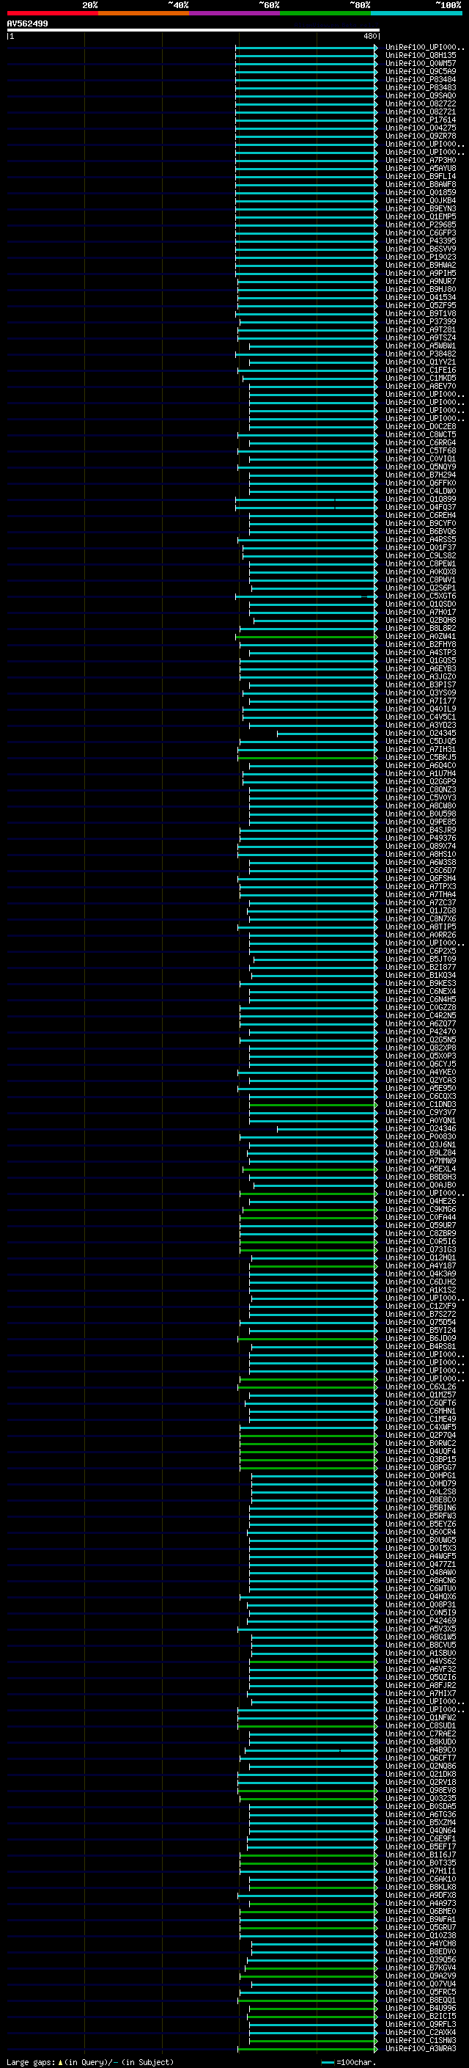469x2068 pixels.
Task: Select the UniRef100_O82722 label
Action: (421, 103)
